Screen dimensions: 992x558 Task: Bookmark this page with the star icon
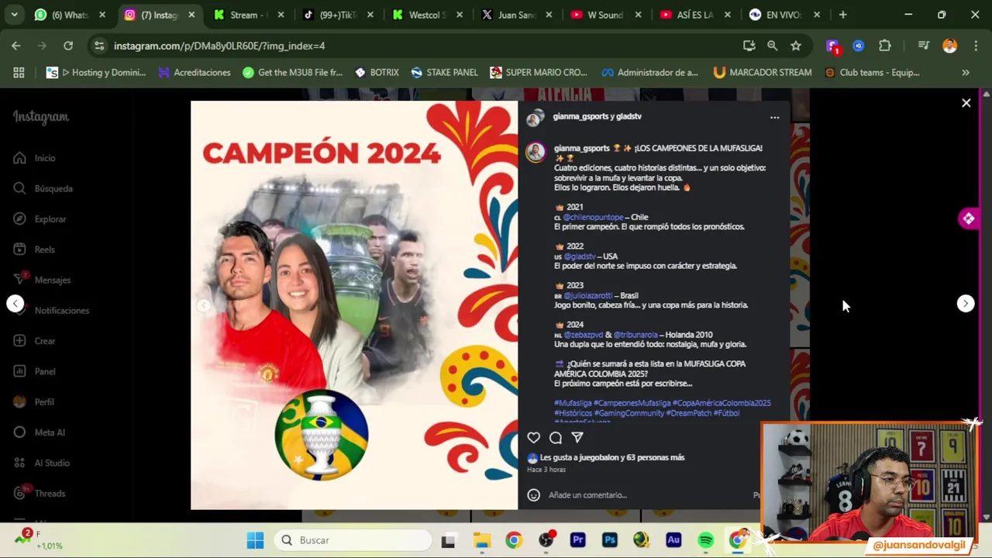click(796, 46)
